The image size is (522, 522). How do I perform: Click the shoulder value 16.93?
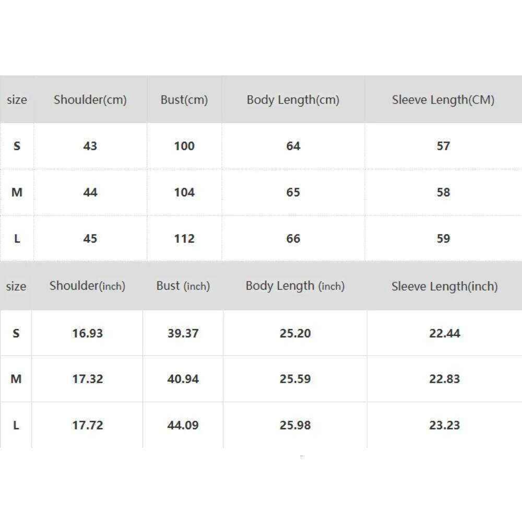(x=87, y=333)
